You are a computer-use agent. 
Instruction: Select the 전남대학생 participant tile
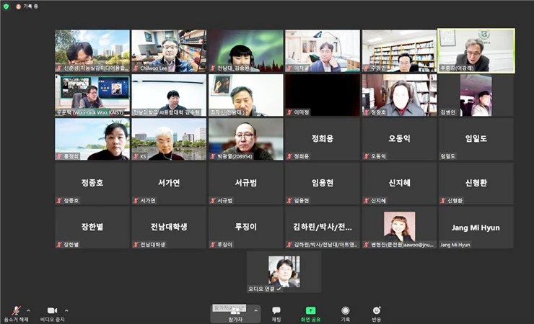point(169,228)
